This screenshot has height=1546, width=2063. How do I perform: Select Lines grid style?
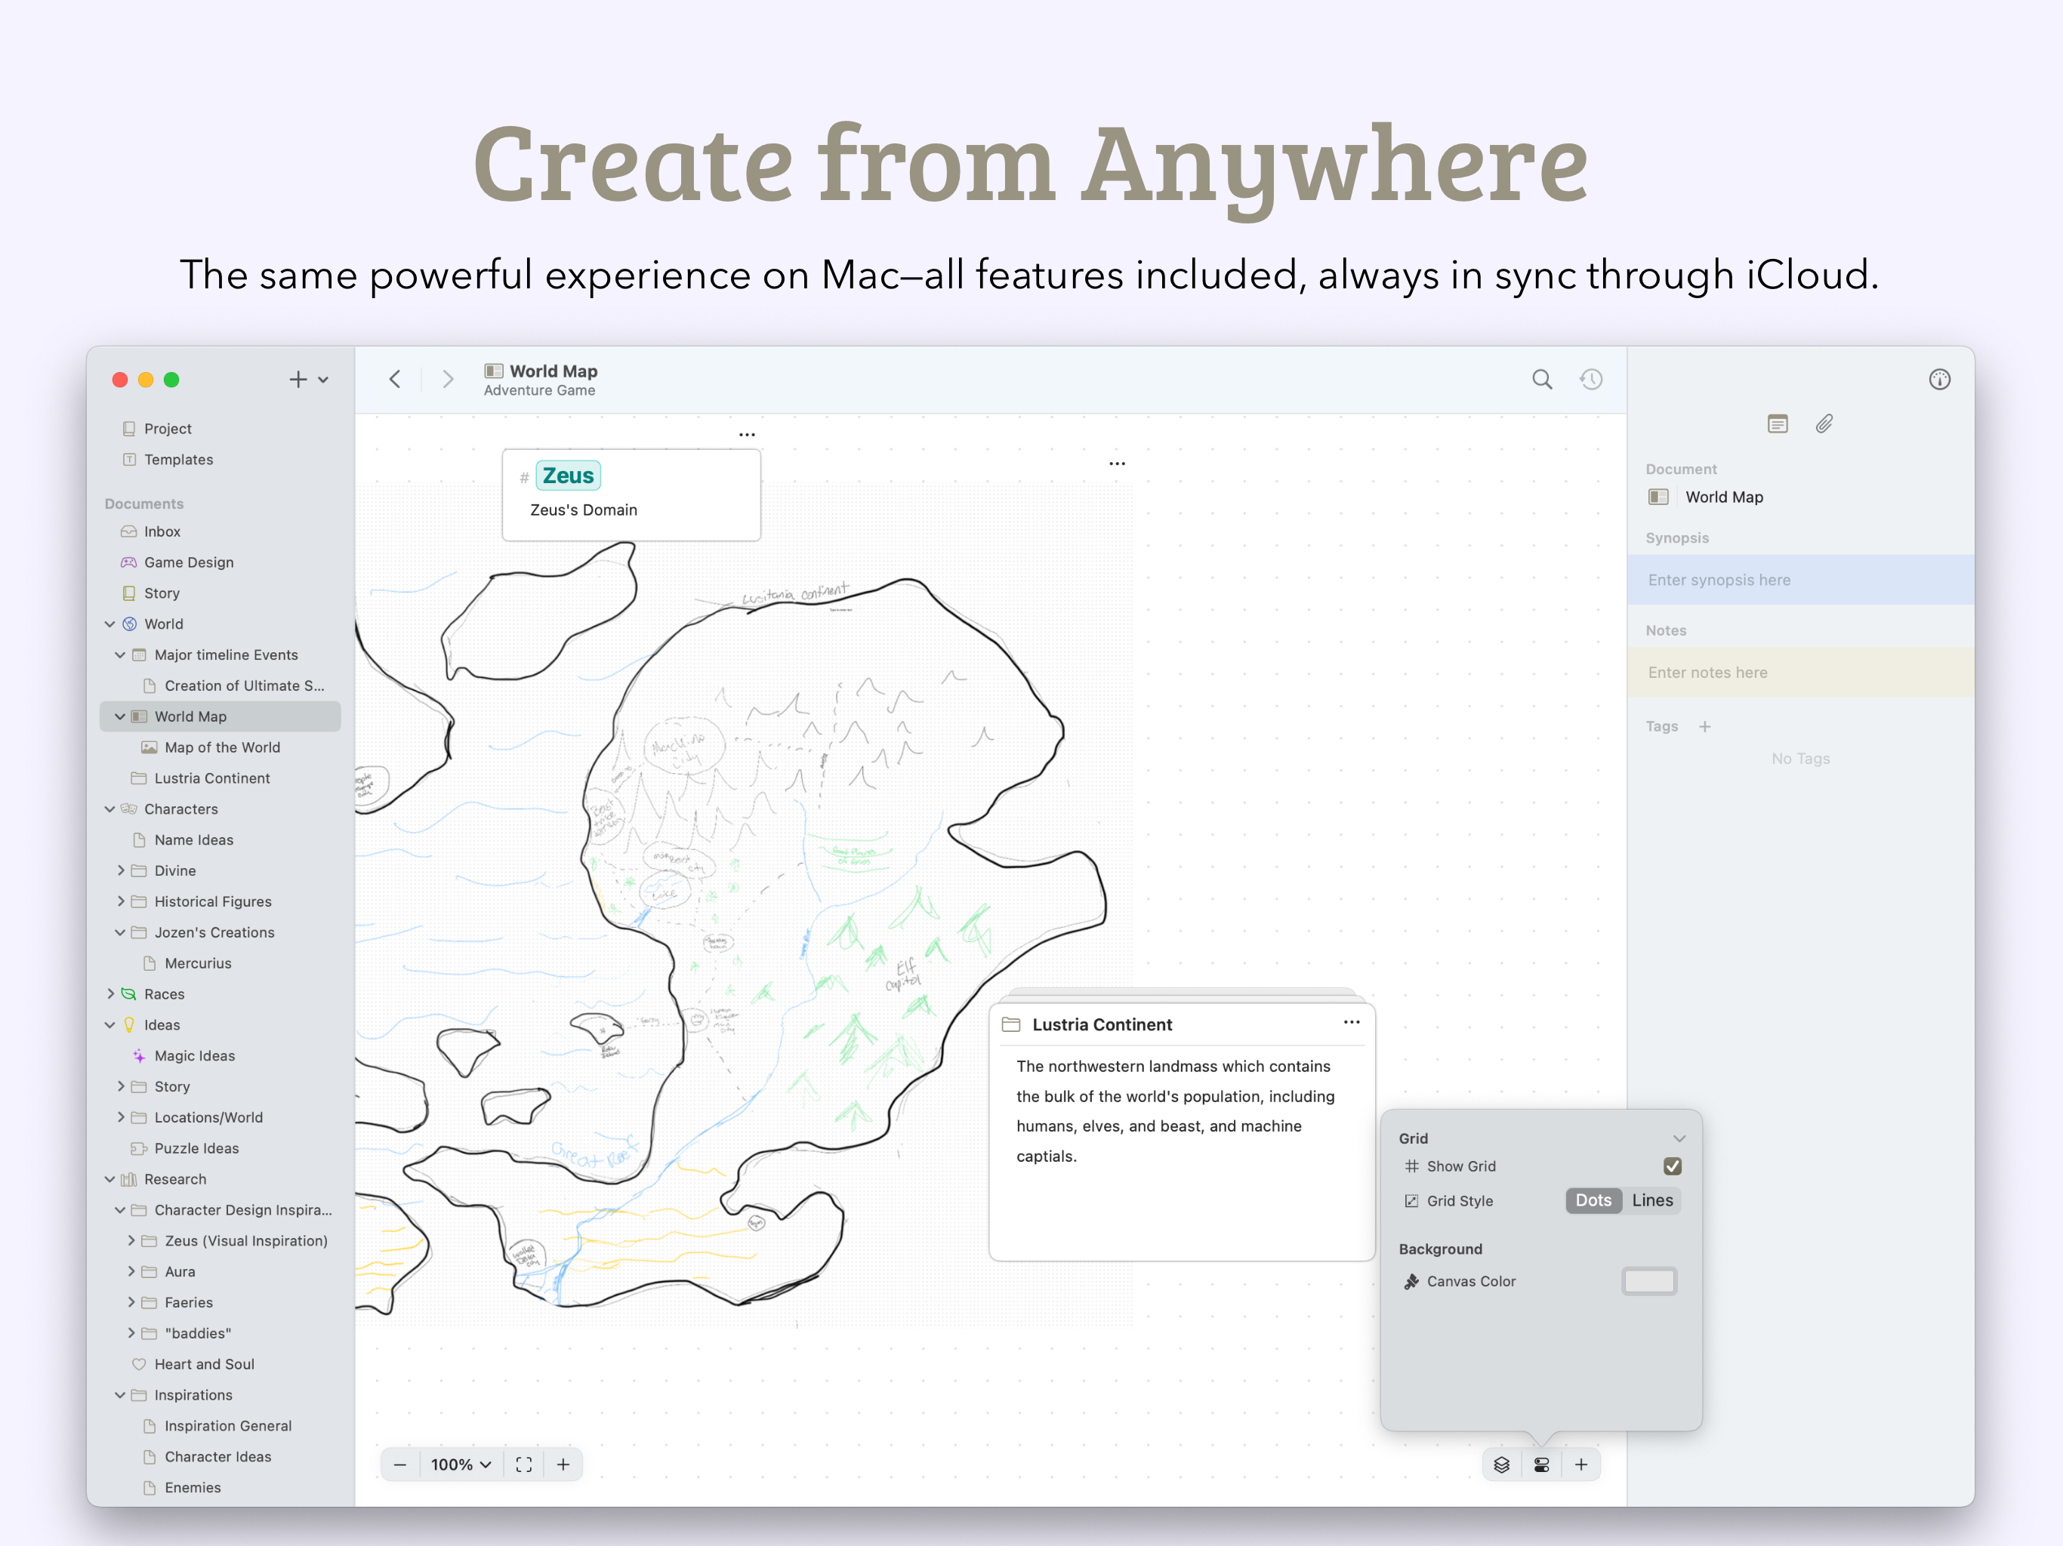1651,1201
